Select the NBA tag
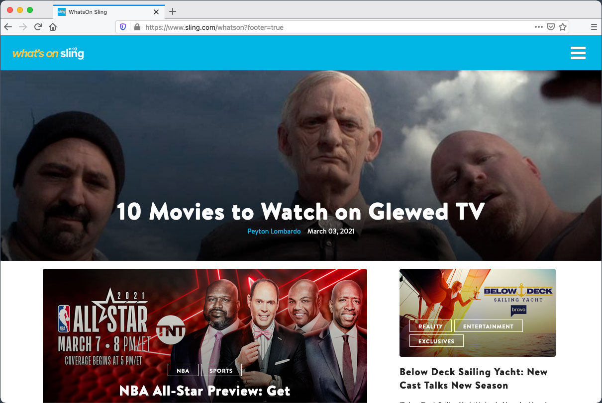The width and height of the screenshot is (602, 403). tap(183, 370)
